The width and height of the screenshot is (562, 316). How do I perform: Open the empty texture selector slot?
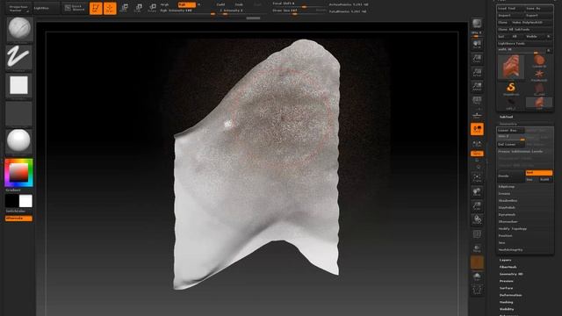(x=19, y=113)
